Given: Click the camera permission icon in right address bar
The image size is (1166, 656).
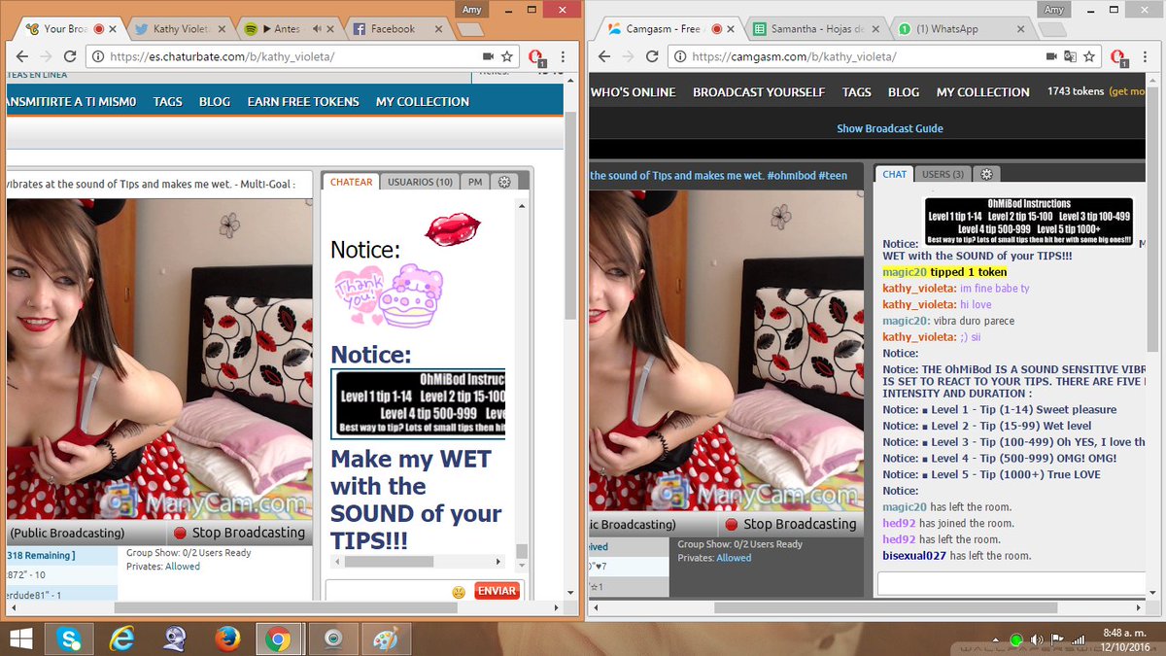Looking at the screenshot, I should (1052, 56).
